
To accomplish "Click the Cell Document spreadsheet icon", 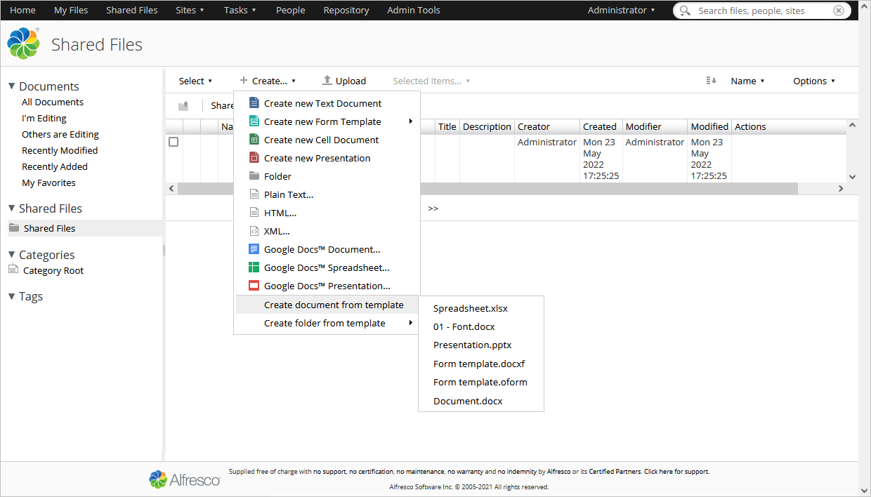I will click(254, 140).
